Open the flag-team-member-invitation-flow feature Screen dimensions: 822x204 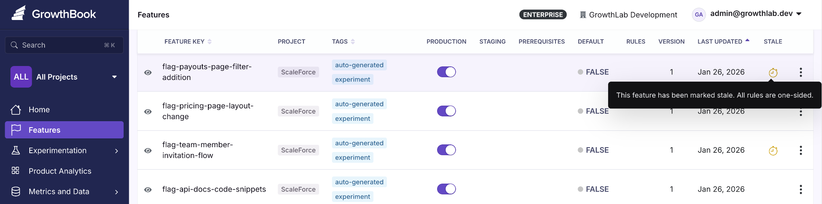click(x=197, y=150)
